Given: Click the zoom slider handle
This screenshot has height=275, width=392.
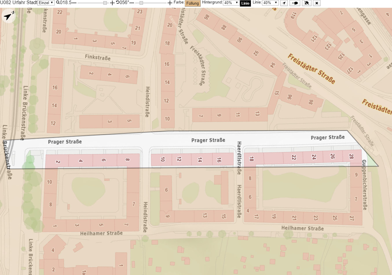Looking at the screenshot, I should [x=105, y=3].
